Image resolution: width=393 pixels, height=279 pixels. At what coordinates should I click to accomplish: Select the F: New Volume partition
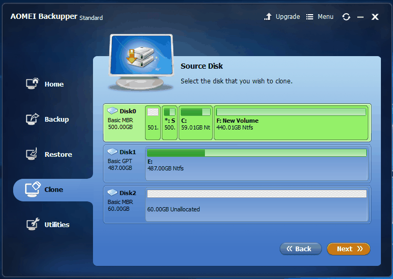(x=291, y=123)
